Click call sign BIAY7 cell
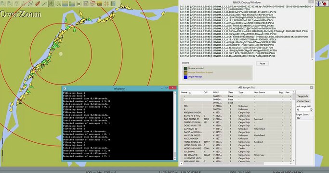The width and height of the screenshot is (329, 173). coord(207,142)
